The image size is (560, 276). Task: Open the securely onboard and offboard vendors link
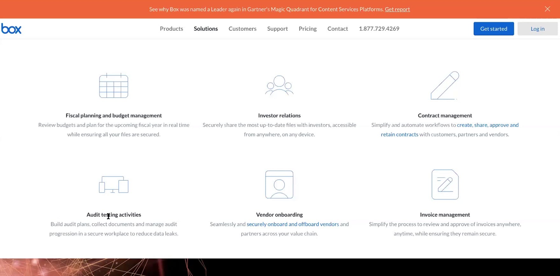click(292, 224)
